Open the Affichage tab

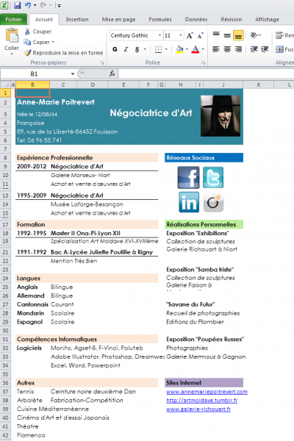pos(267,19)
